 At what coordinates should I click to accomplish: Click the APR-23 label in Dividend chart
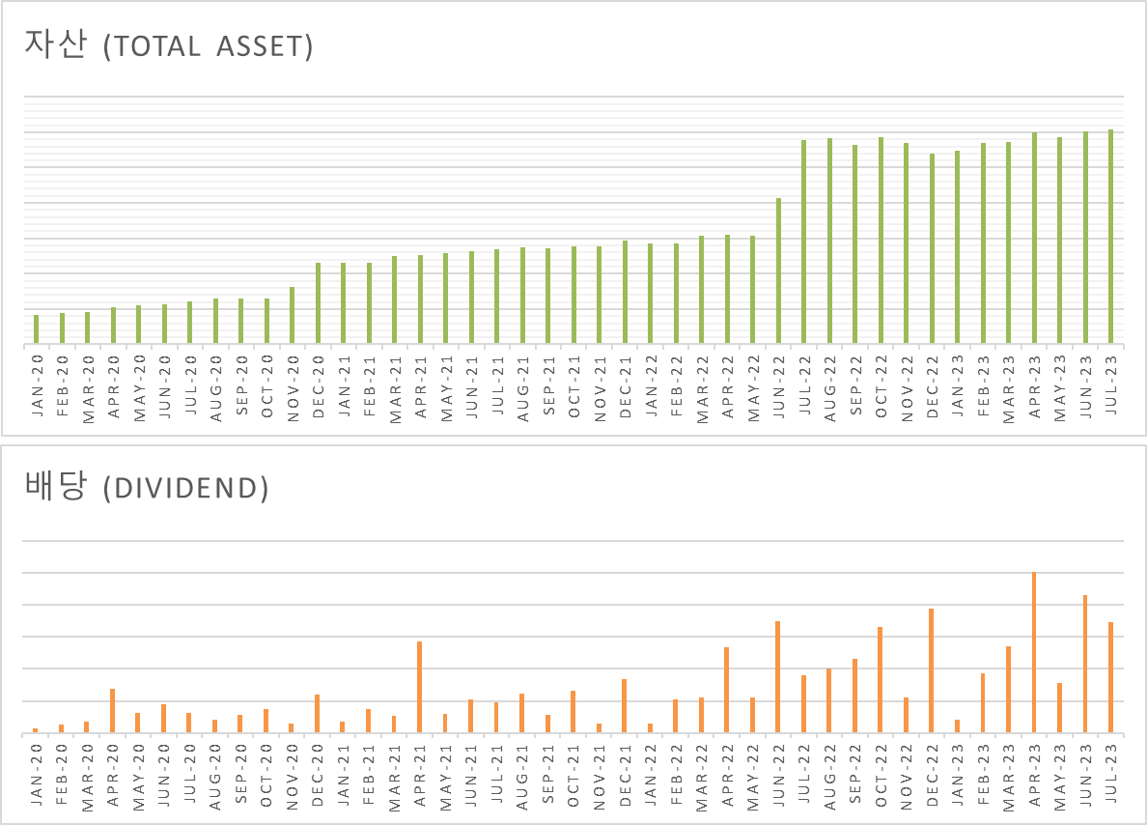point(1034,775)
